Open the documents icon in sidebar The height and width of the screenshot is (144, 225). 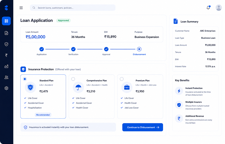click(x=6, y=33)
